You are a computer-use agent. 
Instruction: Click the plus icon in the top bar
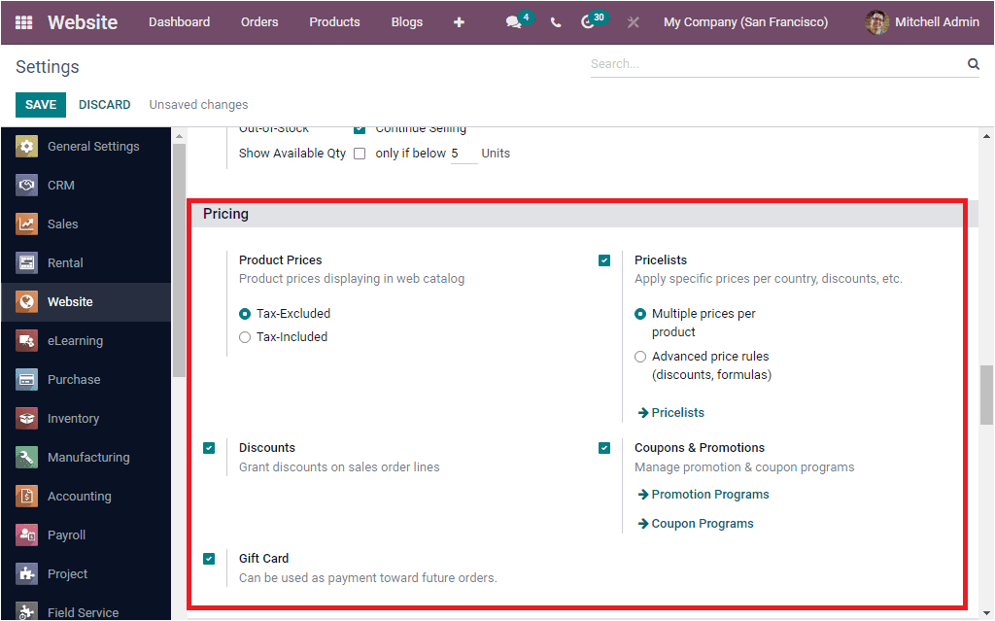coord(459,21)
